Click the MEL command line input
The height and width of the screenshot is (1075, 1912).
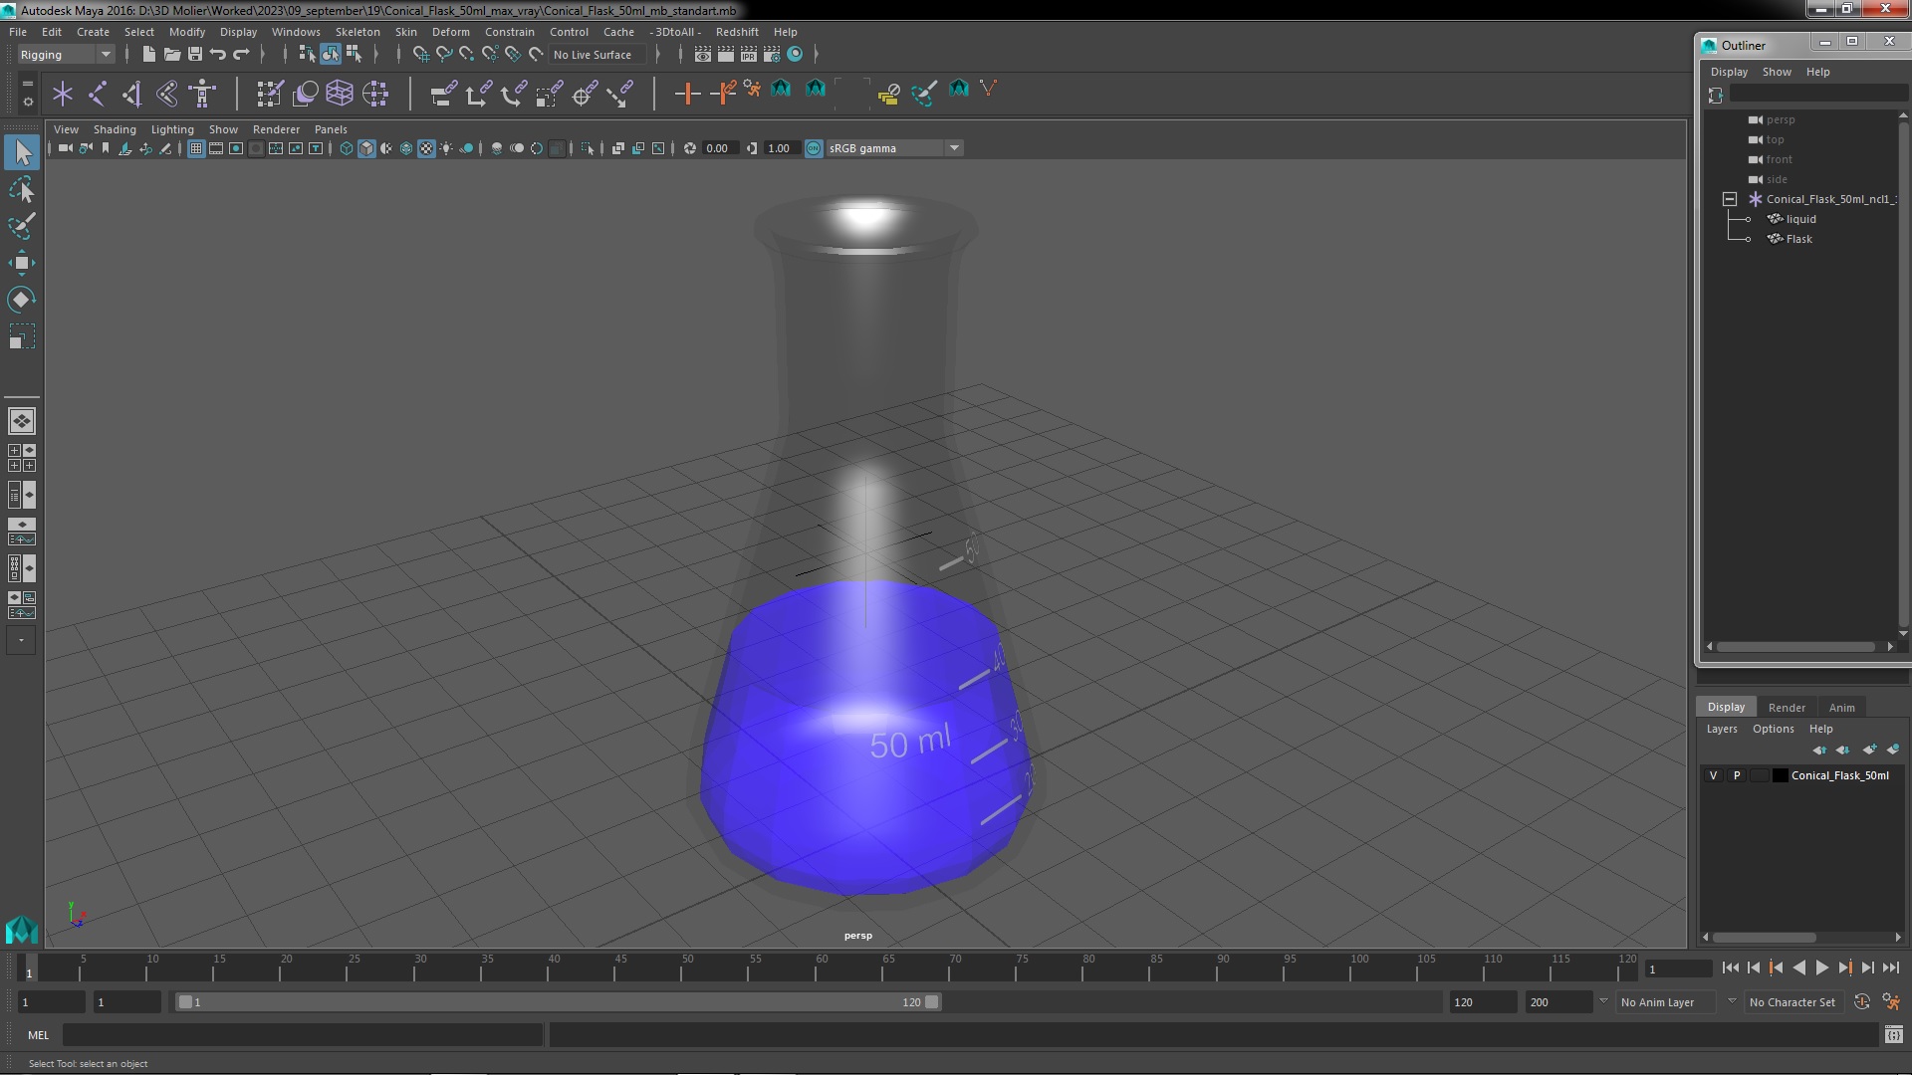[303, 1035]
